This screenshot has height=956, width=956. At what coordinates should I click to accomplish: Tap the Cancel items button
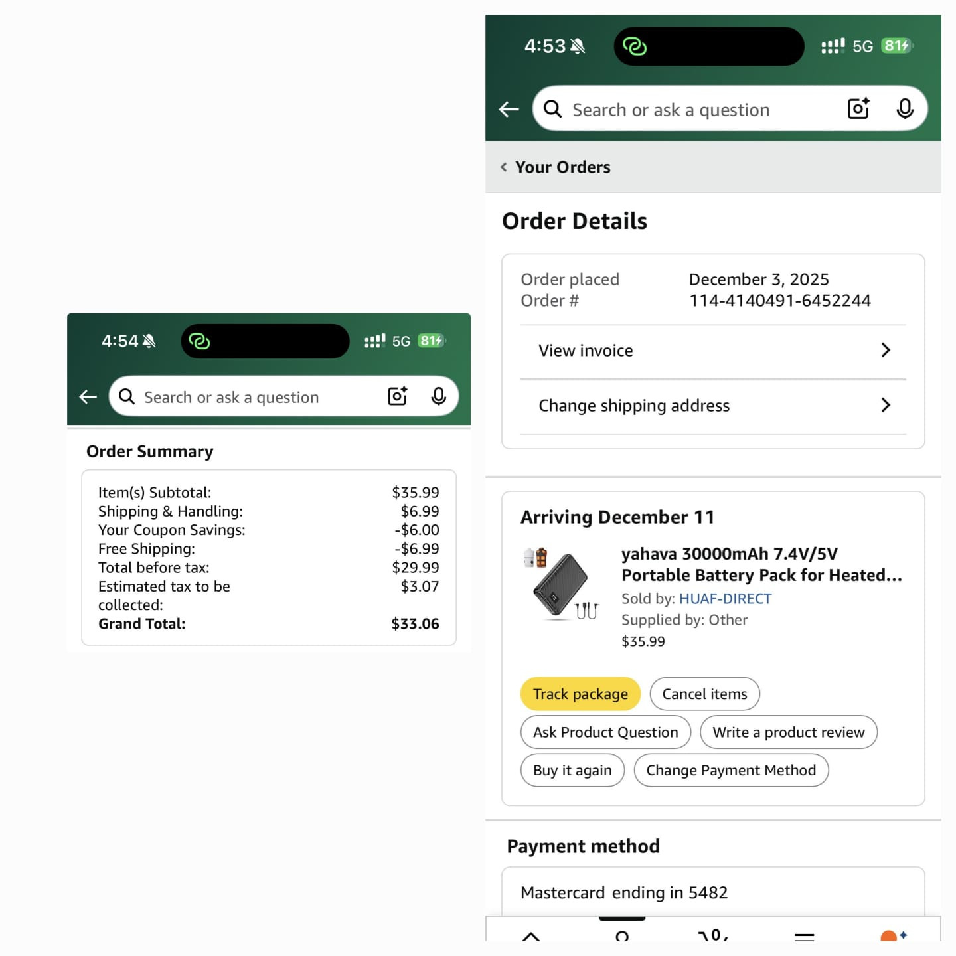pos(704,694)
